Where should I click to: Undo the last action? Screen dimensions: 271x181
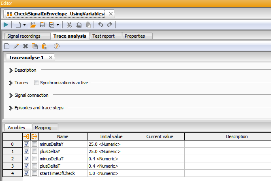[x=100, y=25]
